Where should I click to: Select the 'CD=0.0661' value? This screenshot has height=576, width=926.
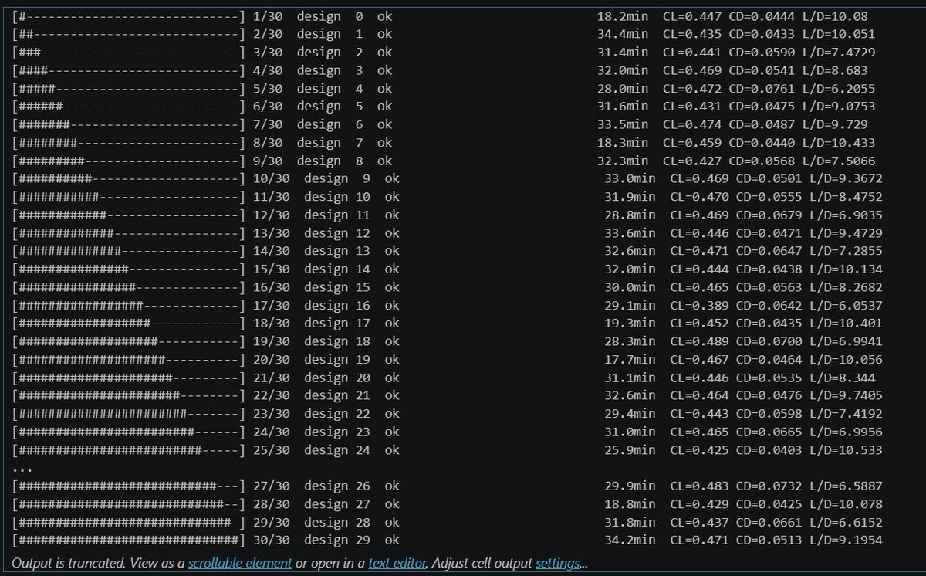coord(769,522)
